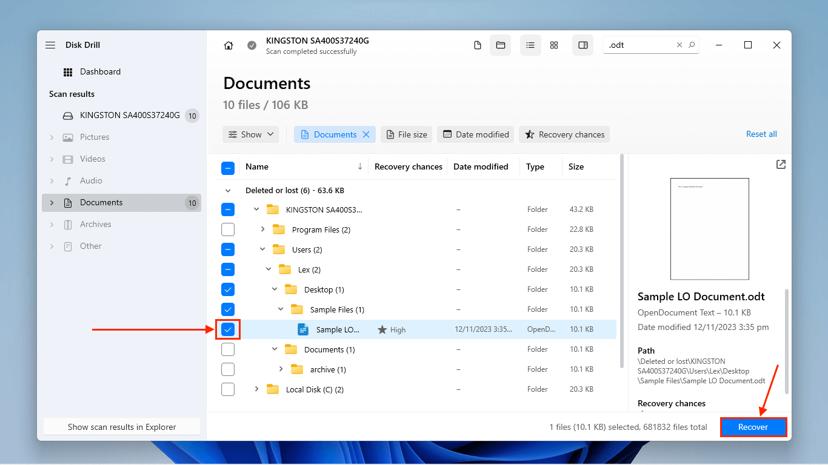Click the Audio note icon
This screenshot has width=828, height=465.
(x=68, y=181)
